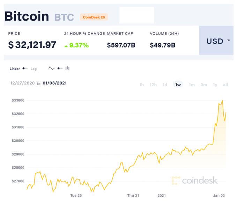
Task: Switch chart to the 1m range
Action: point(192,85)
